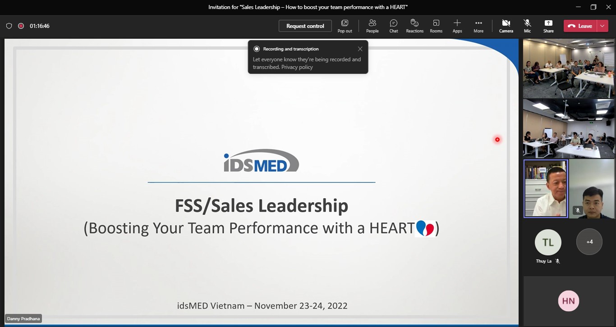
Task: Show the +4 additional participants
Action: tap(589, 242)
